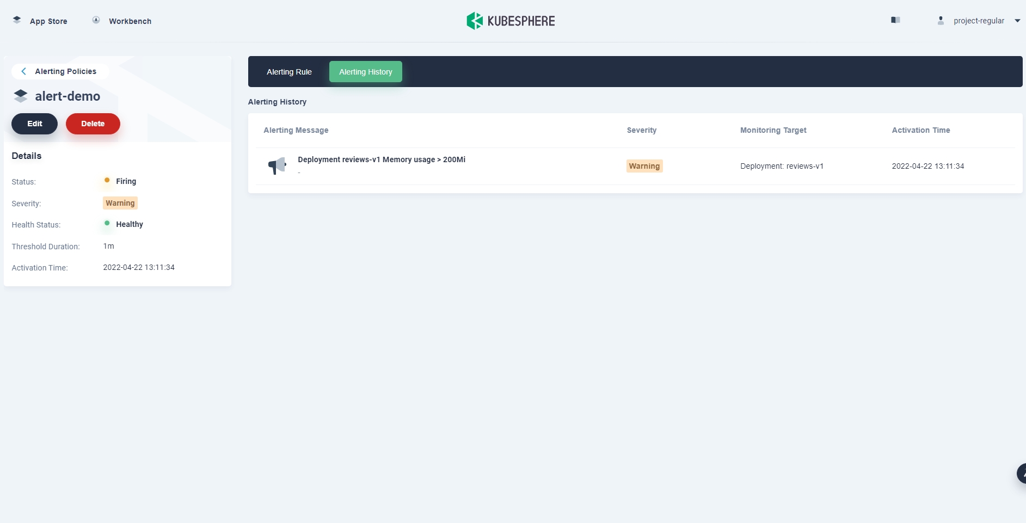This screenshot has width=1026, height=523.
Task: Open the documentation book icon
Action: coord(895,20)
